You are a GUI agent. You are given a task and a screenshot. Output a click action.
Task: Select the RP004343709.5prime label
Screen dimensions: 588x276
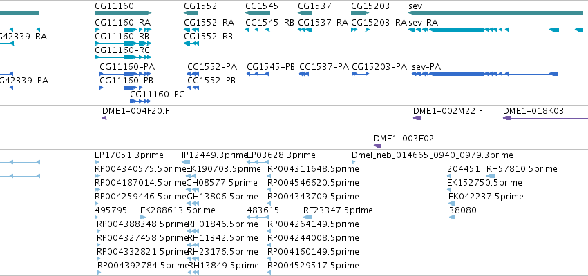point(313,197)
